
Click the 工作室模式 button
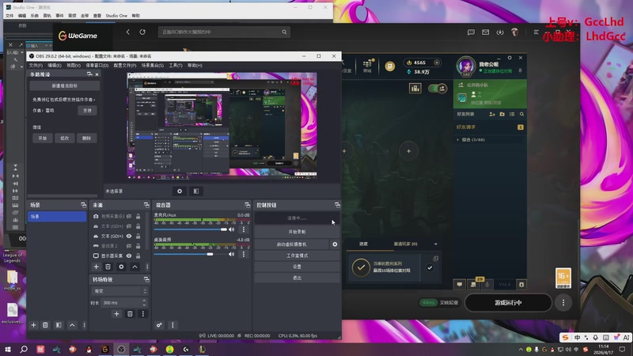pyautogui.click(x=298, y=256)
